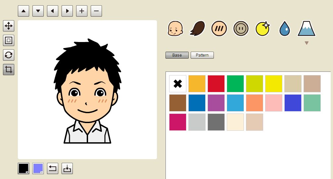Select the button-shaped clothing category icon
Viewport: 333px width, 179px height.
pos(241,29)
